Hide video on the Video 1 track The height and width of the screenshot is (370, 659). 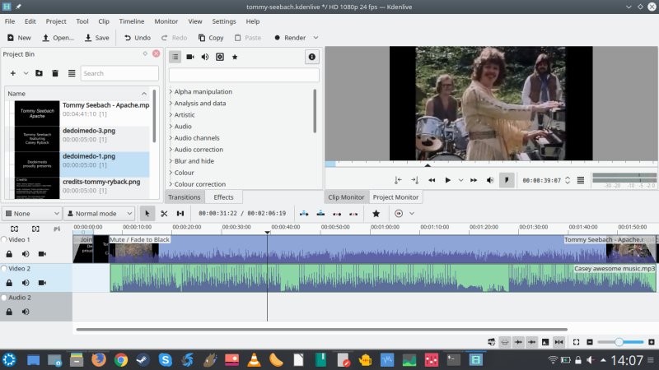click(x=42, y=254)
